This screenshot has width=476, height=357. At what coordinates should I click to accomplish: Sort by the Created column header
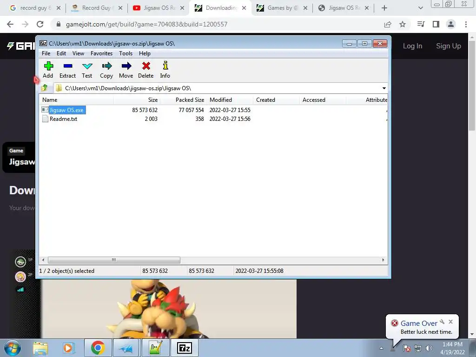277,100
